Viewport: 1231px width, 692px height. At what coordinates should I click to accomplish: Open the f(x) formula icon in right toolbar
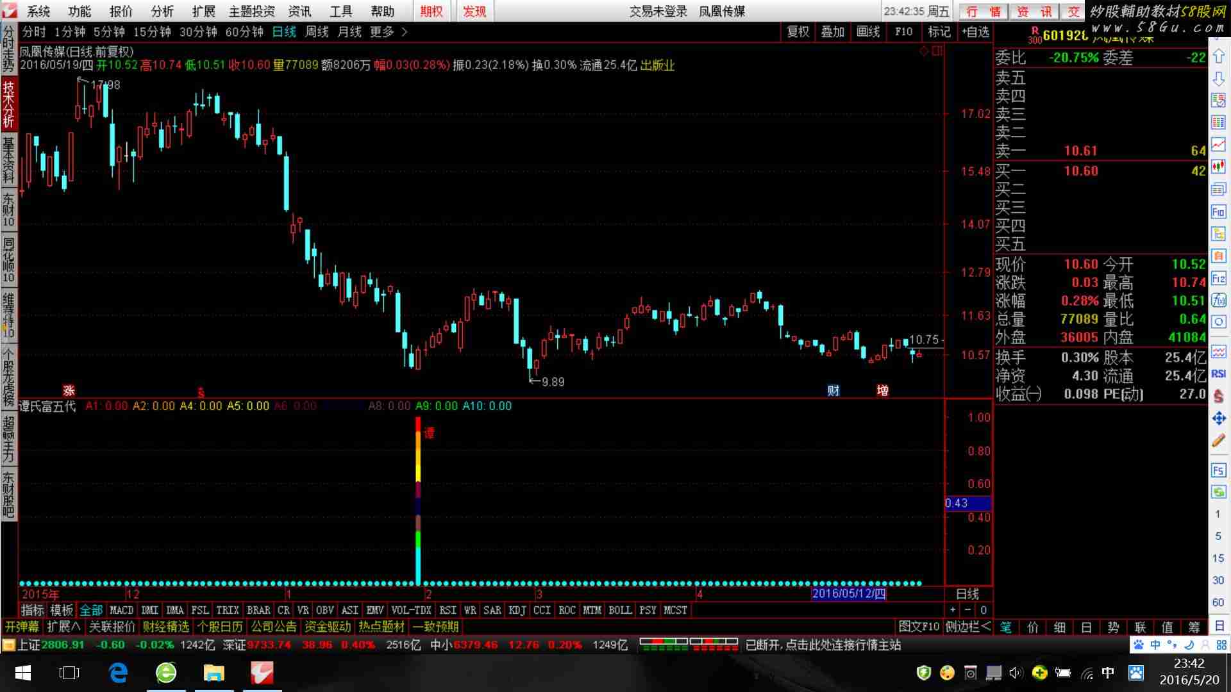(x=1218, y=300)
